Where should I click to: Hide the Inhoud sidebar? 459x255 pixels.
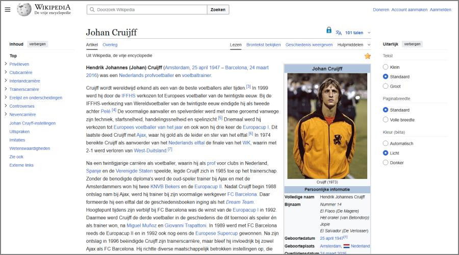click(x=37, y=44)
